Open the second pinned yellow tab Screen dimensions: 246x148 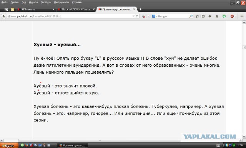[13, 9]
